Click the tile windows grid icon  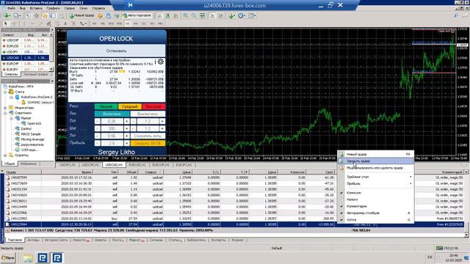pyautogui.click(x=203, y=15)
